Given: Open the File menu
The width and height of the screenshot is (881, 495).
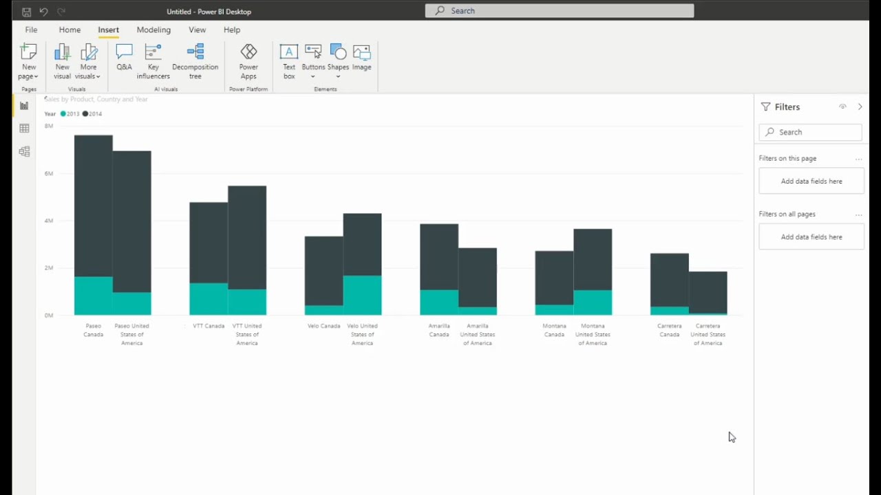Looking at the screenshot, I should 31,30.
